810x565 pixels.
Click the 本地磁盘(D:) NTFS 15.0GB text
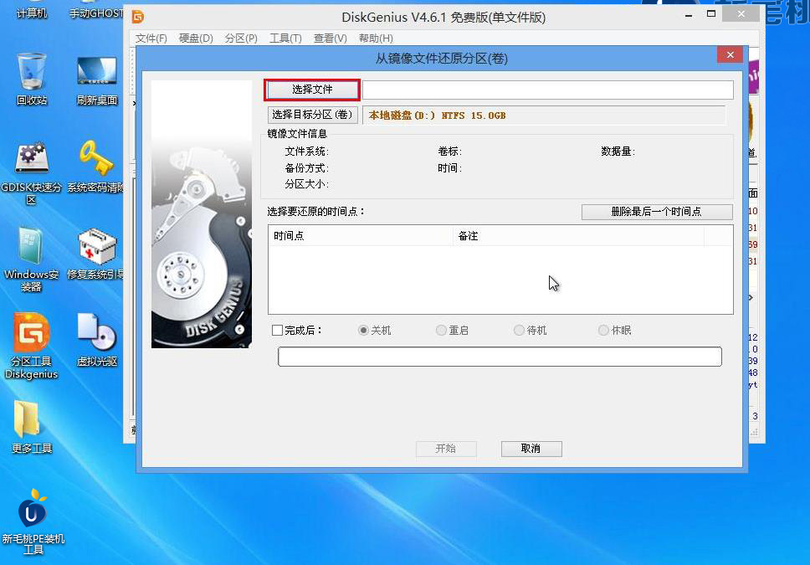coord(437,116)
